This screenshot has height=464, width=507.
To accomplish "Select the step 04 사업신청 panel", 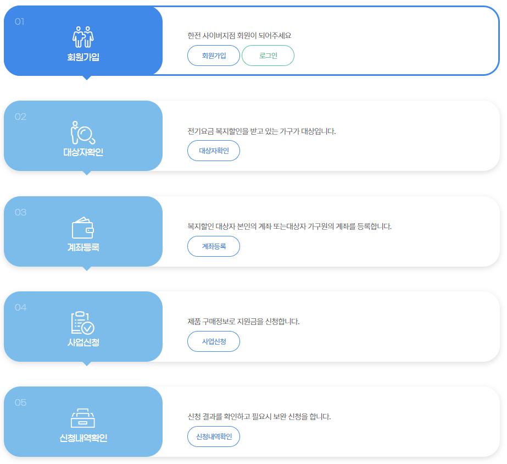I will [330, 327].
